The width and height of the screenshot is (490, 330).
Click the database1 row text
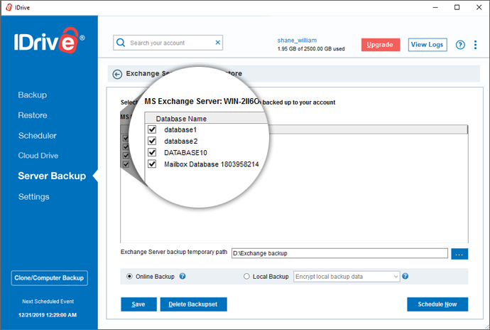(180, 129)
